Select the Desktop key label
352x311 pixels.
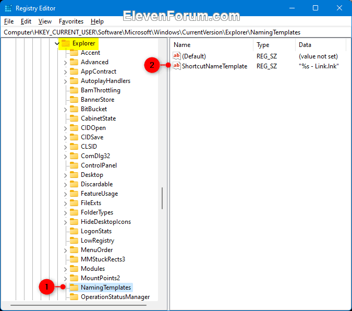click(92, 175)
